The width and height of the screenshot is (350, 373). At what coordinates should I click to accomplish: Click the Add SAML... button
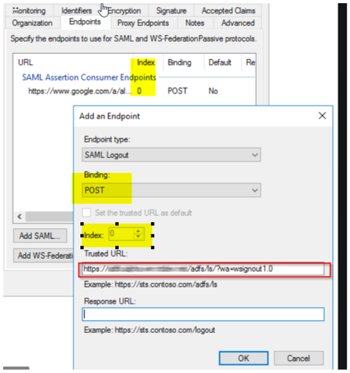40,235
